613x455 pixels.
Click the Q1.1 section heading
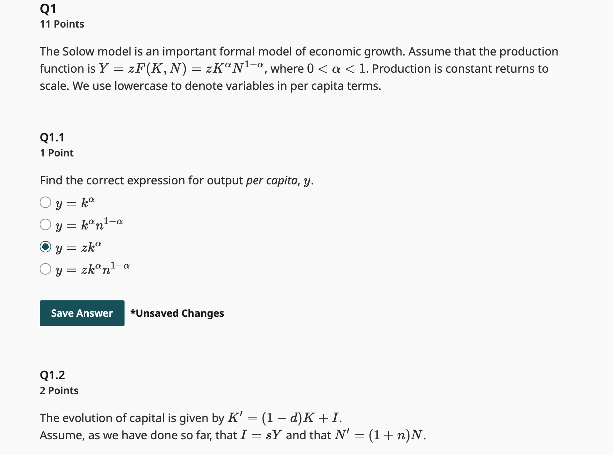[x=53, y=137]
